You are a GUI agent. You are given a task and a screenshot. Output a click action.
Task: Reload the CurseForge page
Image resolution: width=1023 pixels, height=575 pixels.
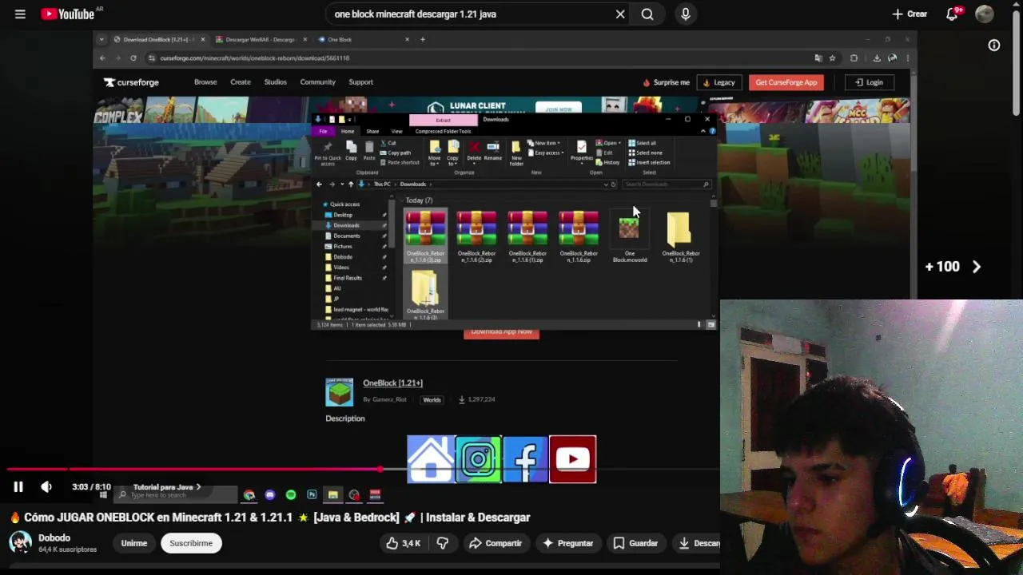[x=133, y=57]
